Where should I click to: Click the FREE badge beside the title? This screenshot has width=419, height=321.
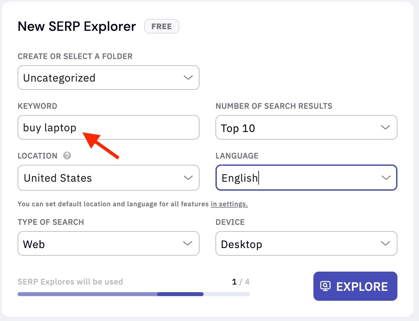tap(162, 27)
